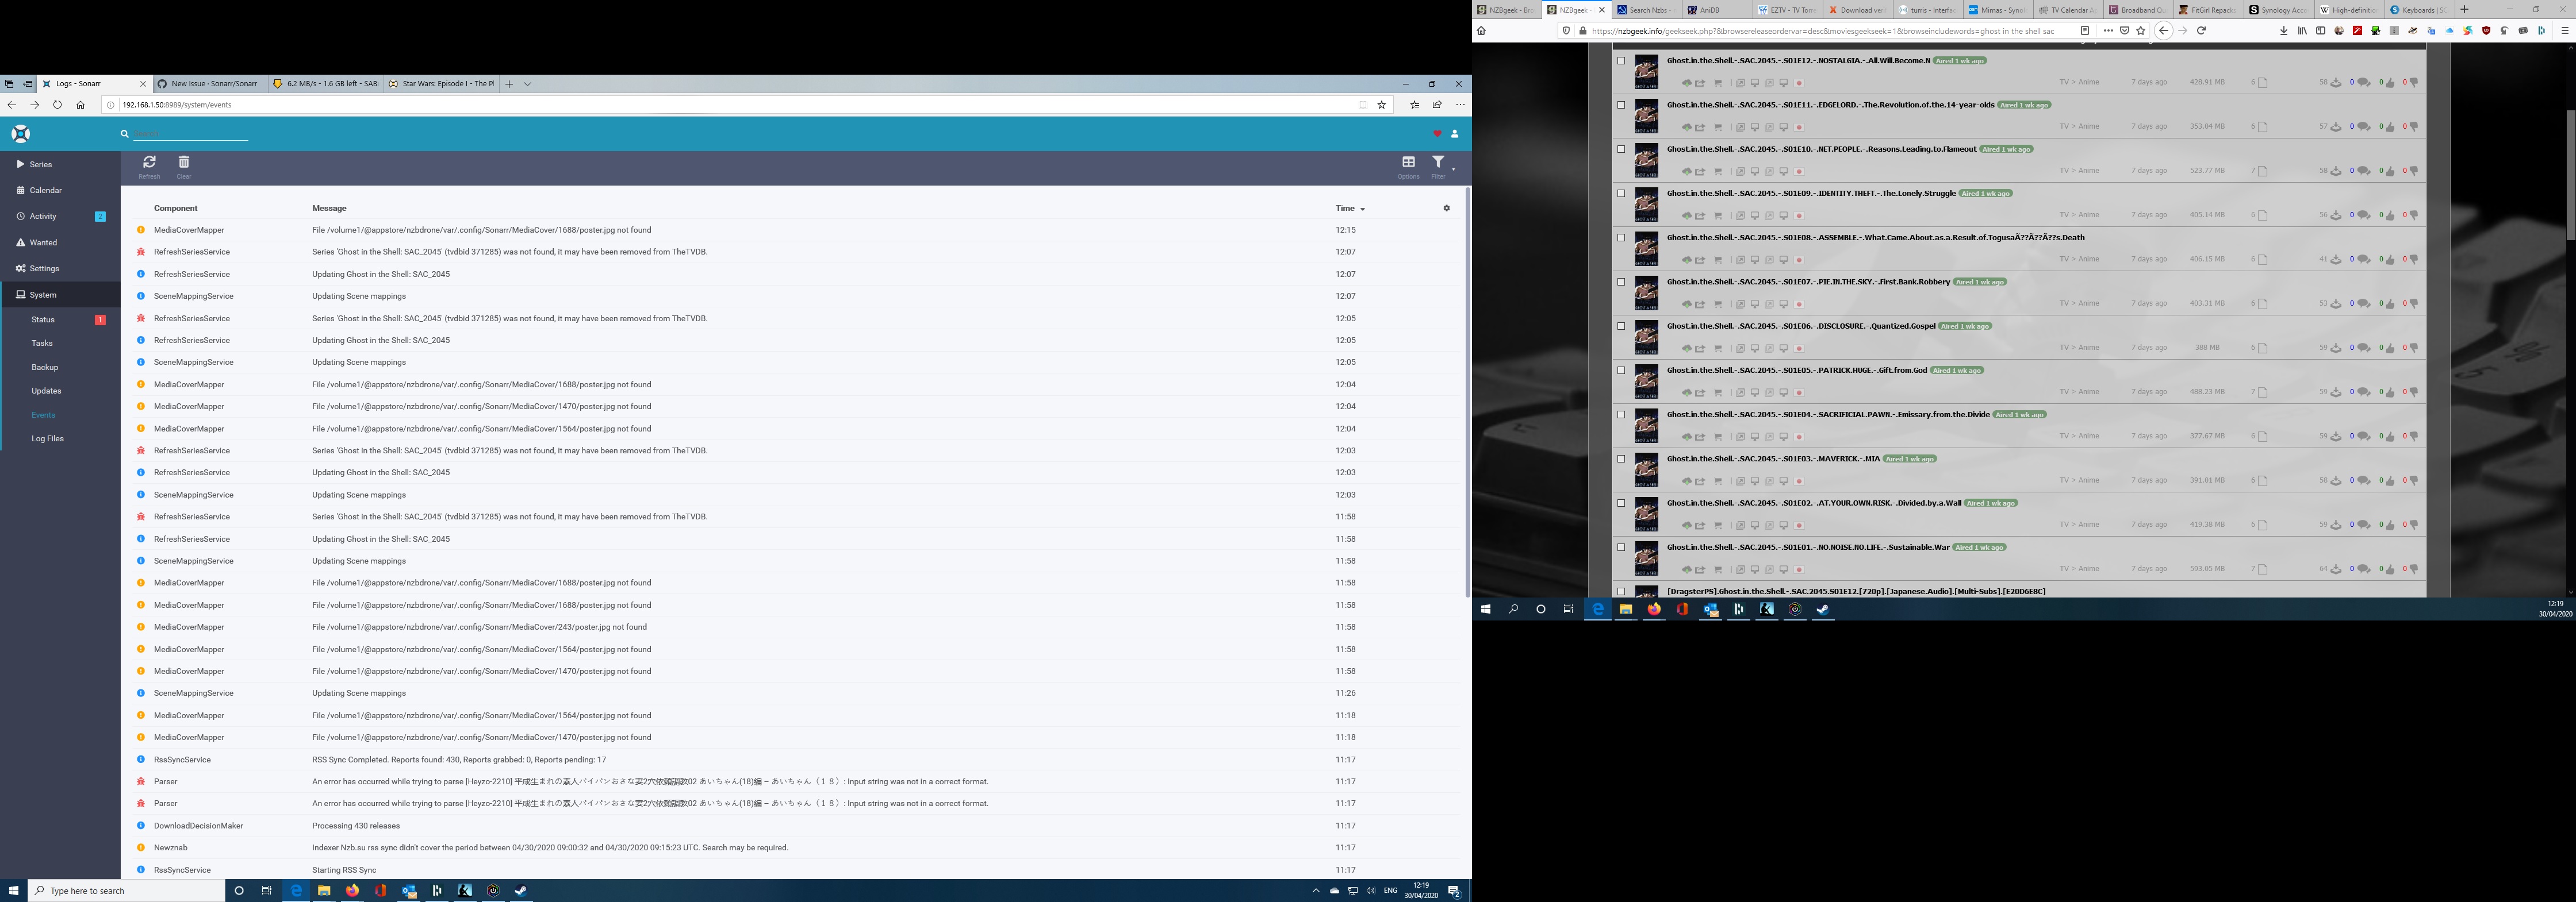Screen dimensions: 2576x902
Task: Clear the event log using trash icon
Action: [184, 166]
